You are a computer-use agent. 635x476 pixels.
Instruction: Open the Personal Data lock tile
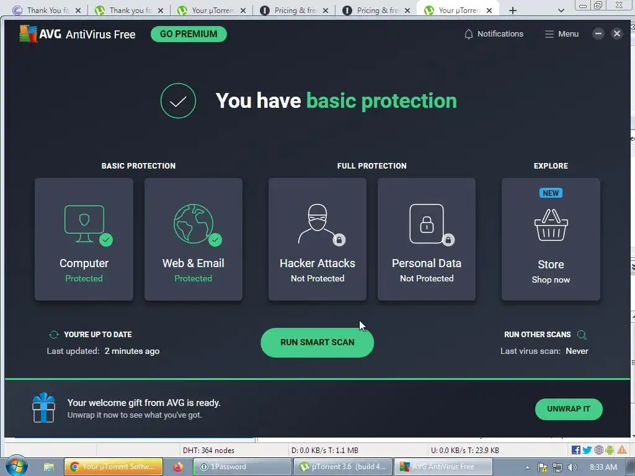(x=427, y=239)
